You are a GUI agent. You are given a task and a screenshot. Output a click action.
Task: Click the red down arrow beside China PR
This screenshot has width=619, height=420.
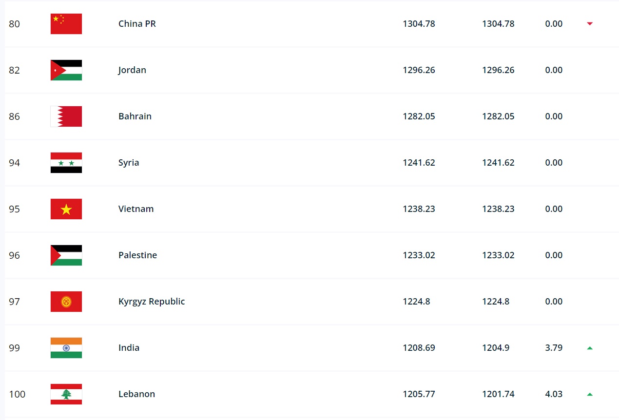pyautogui.click(x=590, y=24)
